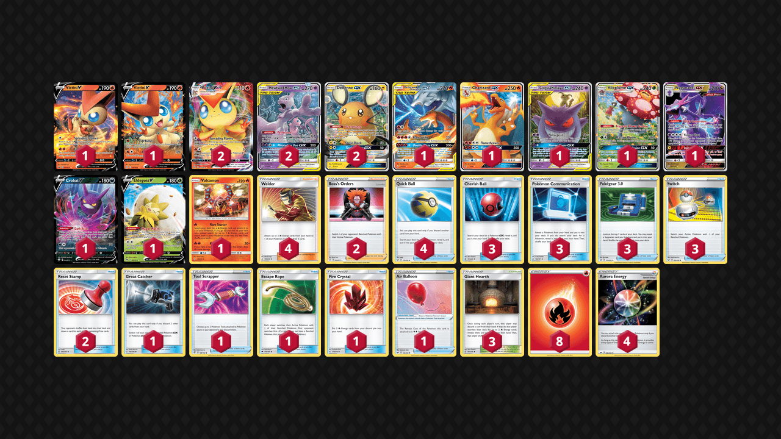
Task: Click the Tool Scrapper card
Action: [x=221, y=312]
